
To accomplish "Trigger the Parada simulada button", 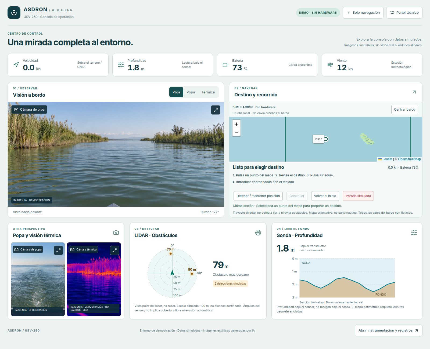I will 358,196.
